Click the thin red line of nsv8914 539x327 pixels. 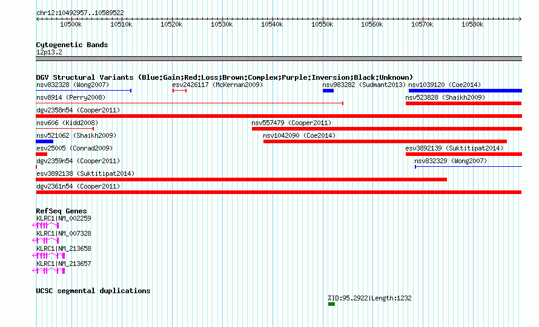pos(190,103)
